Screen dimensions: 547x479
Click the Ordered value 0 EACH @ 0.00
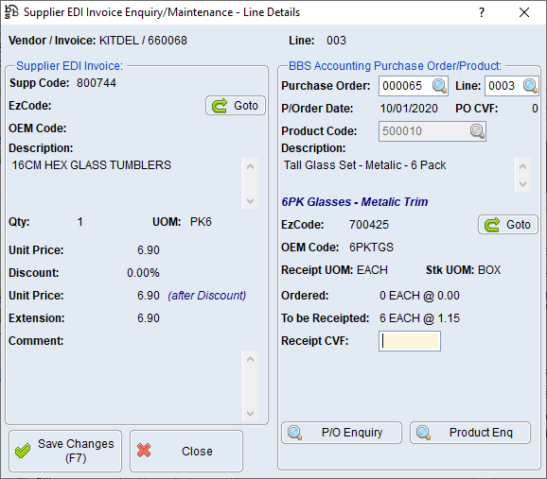[x=419, y=296]
